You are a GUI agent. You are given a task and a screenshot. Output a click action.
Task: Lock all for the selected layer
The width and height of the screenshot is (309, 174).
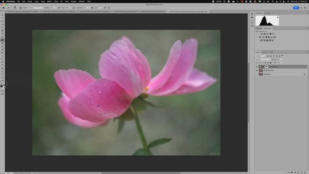270,63
